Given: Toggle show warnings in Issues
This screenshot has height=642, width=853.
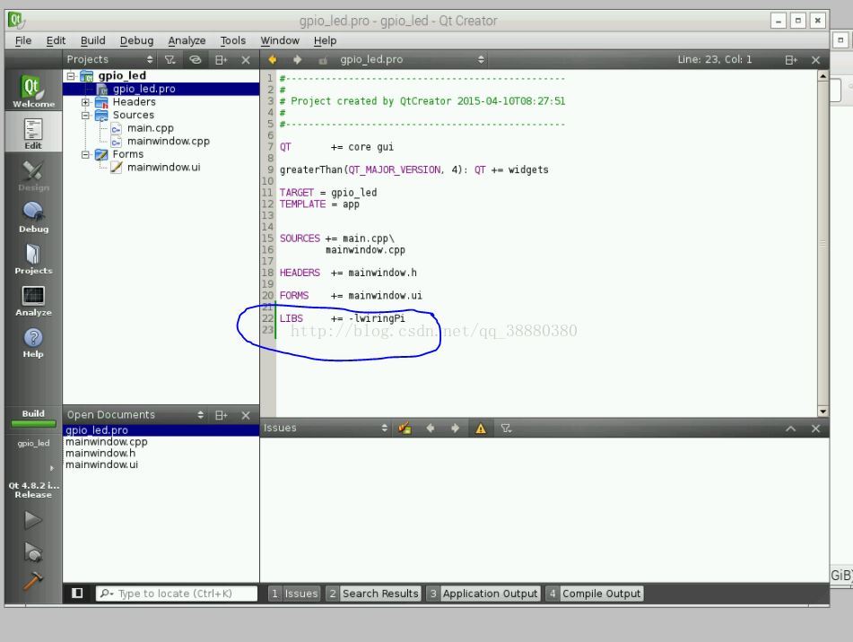Looking at the screenshot, I should (x=481, y=429).
